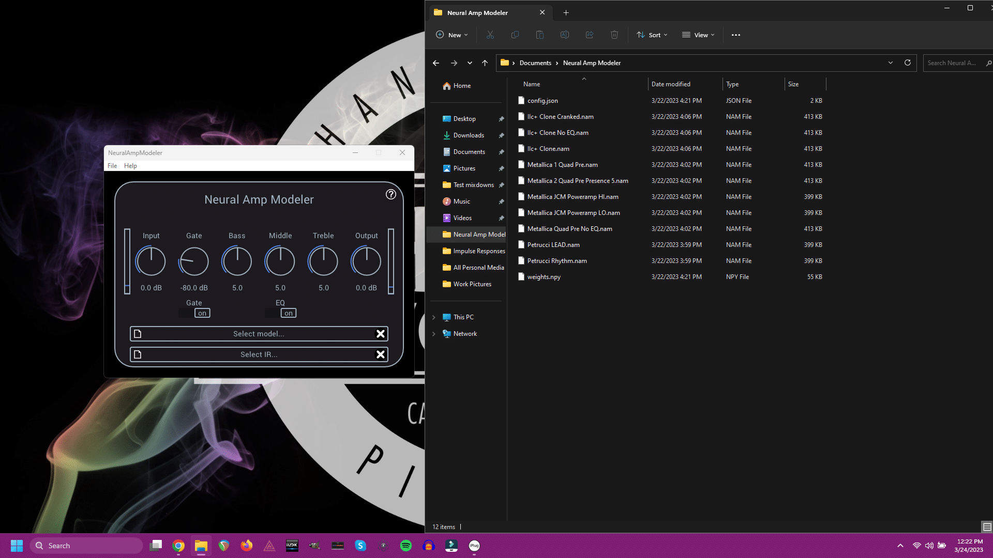Click the file icon beside Select IR

click(x=138, y=354)
